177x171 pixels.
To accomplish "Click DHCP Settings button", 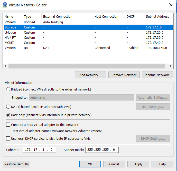I will [153, 138].
